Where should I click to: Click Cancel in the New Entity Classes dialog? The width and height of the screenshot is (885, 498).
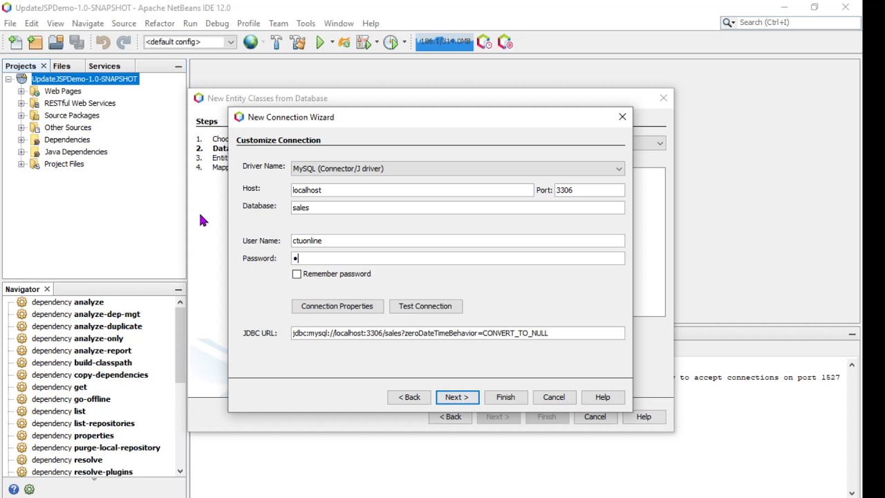595,417
